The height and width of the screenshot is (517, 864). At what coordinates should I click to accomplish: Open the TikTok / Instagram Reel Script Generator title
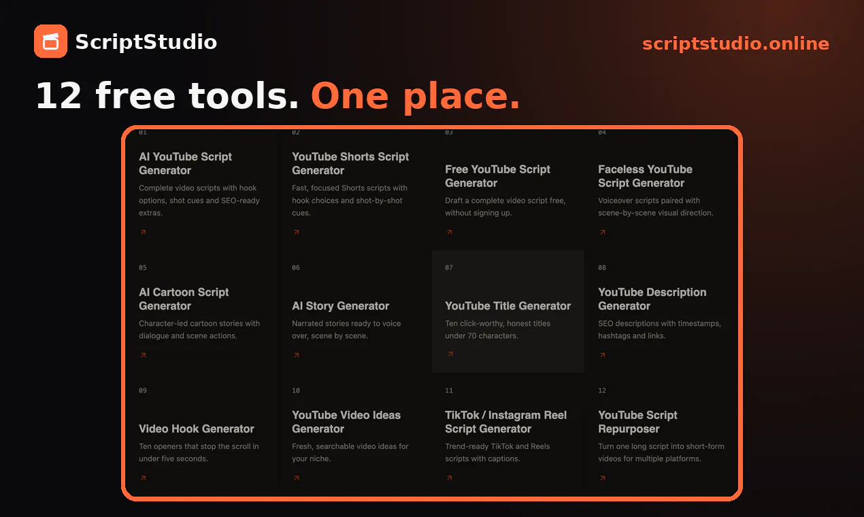click(x=505, y=422)
